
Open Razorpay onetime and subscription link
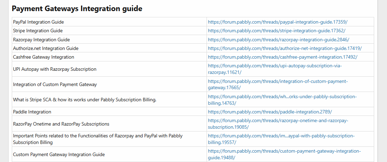278,124
